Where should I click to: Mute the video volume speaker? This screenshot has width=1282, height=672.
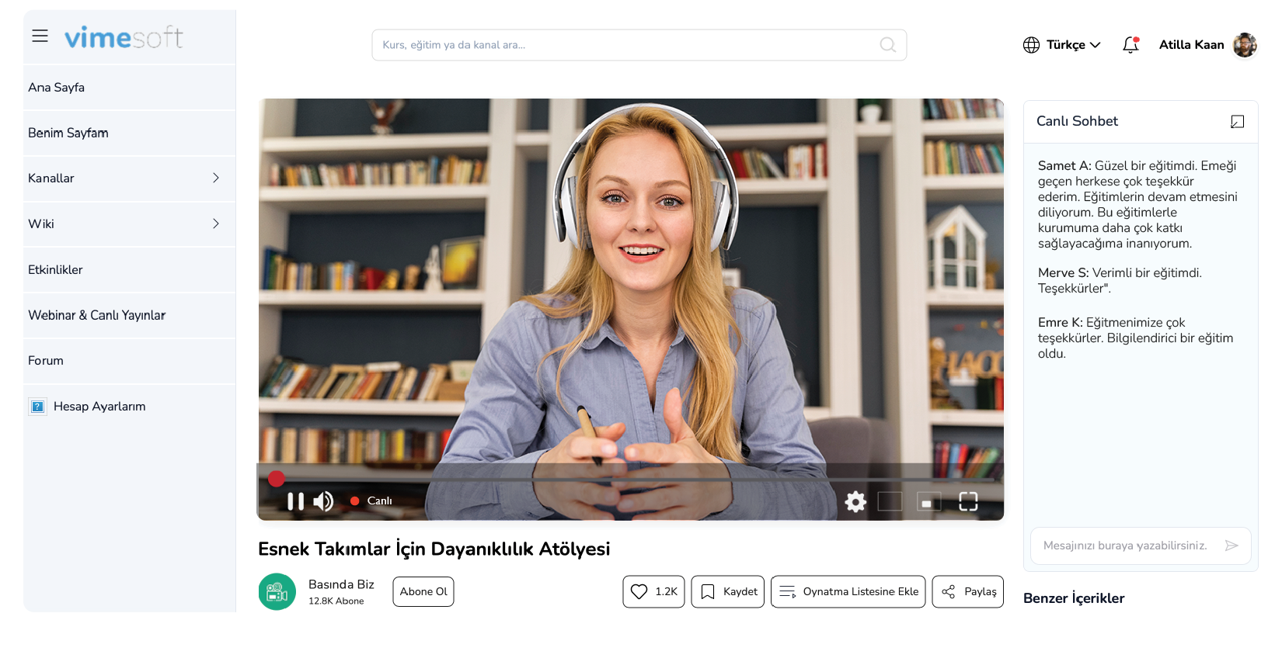point(323,501)
